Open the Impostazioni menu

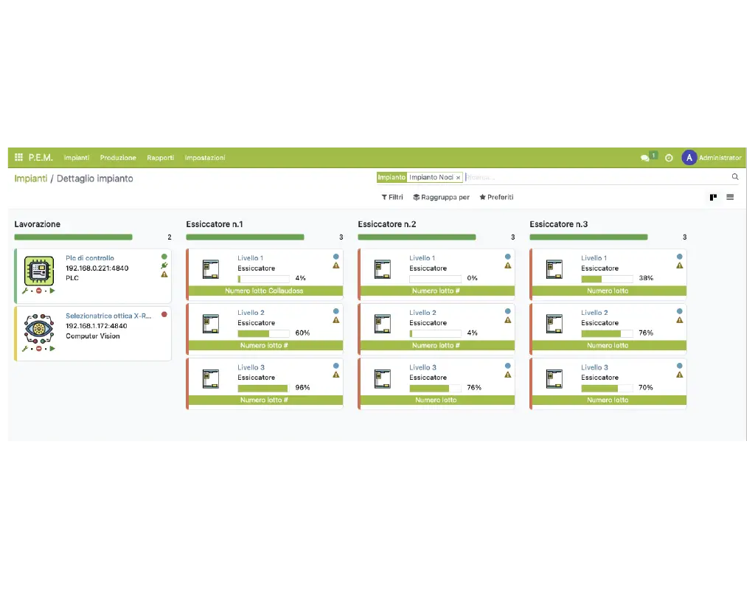[205, 158]
